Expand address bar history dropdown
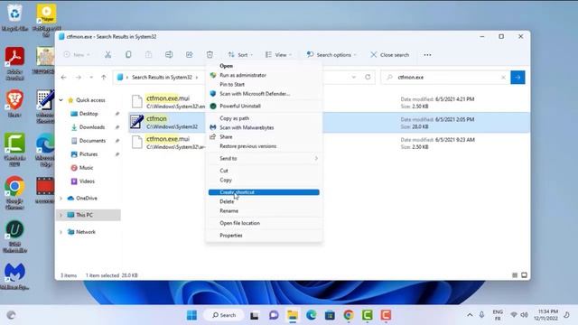 pyautogui.click(x=353, y=77)
